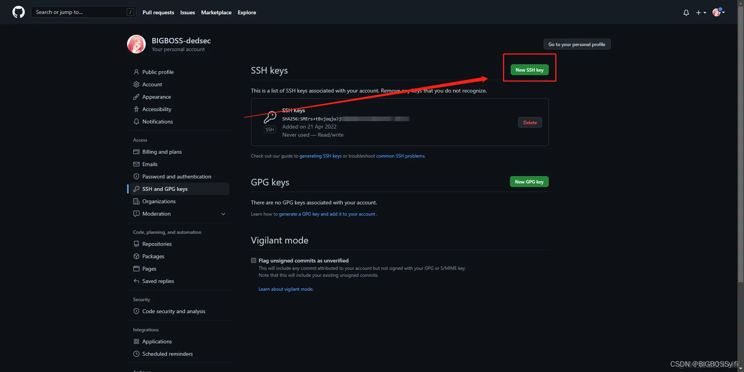Open Issues in the top nav
The height and width of the screenshot is (372, 744).
pos(188,12)
